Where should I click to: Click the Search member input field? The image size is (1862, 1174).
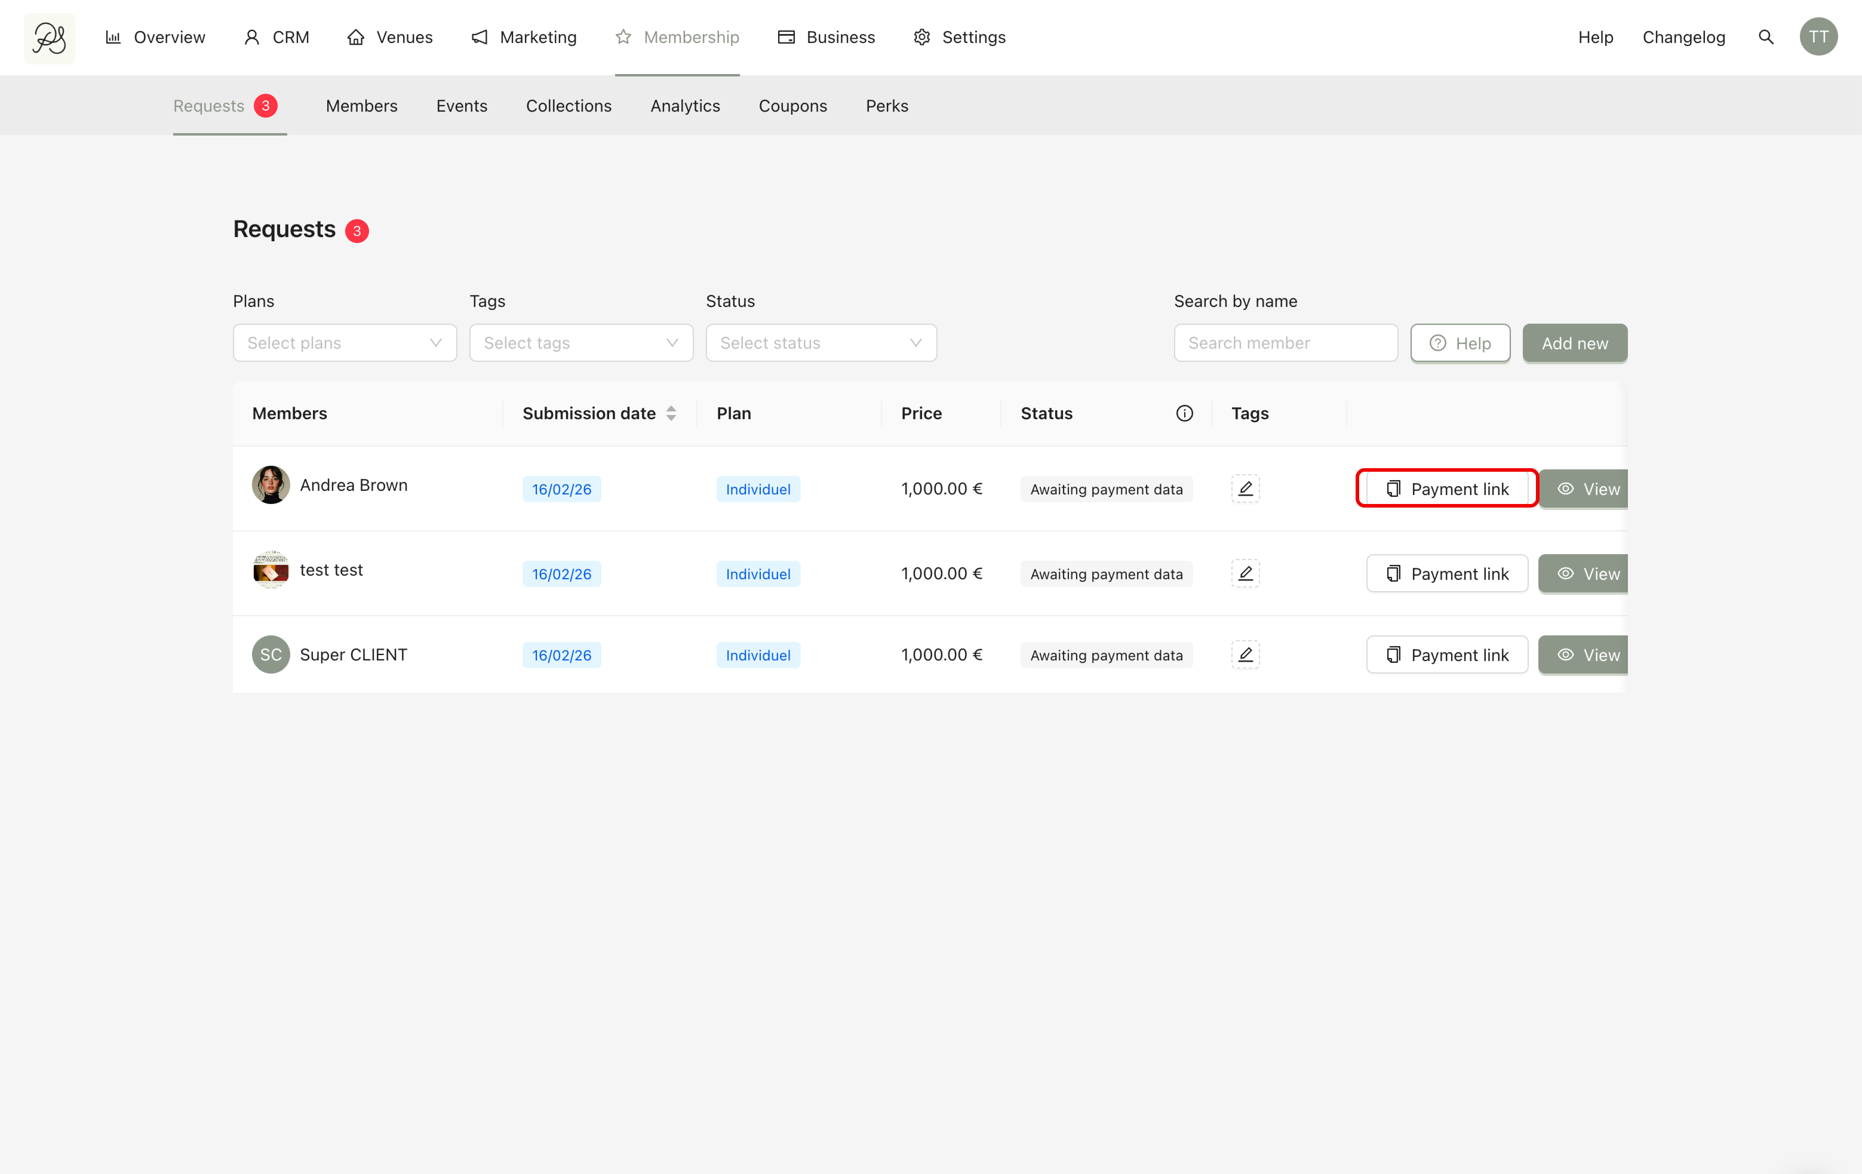[1285, 342]
